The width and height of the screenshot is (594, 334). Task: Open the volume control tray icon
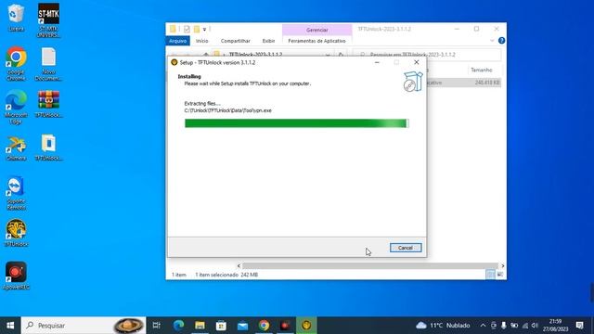point(535,326)
